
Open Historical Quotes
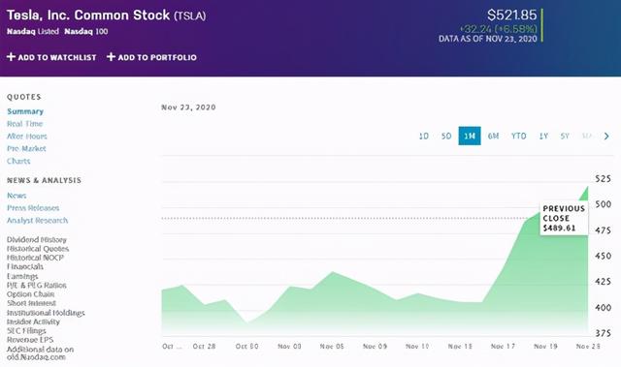pyautogui.click(x=38, y=249)
